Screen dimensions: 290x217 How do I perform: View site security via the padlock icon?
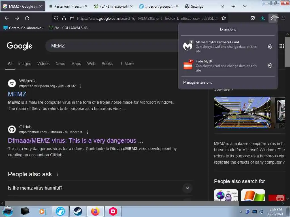coord(64,18)
